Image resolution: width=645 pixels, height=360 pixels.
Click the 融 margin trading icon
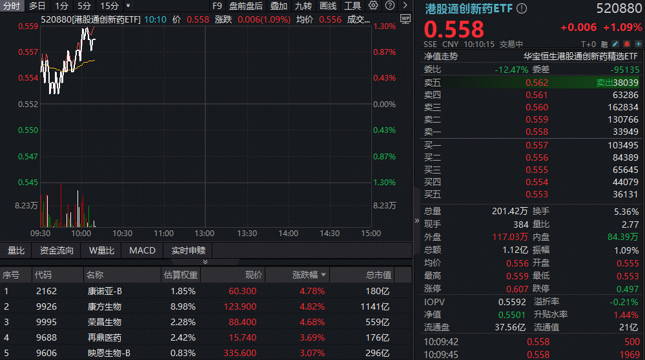[x=605, y=45]
